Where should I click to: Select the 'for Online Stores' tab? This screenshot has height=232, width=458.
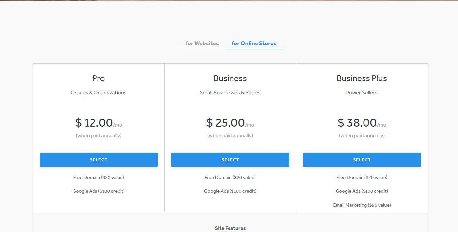click(254, 43)
